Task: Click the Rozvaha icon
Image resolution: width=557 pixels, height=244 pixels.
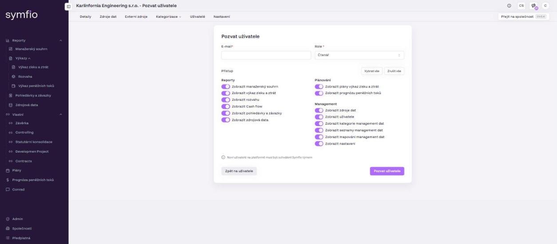Action: click(x=14, y=76)
